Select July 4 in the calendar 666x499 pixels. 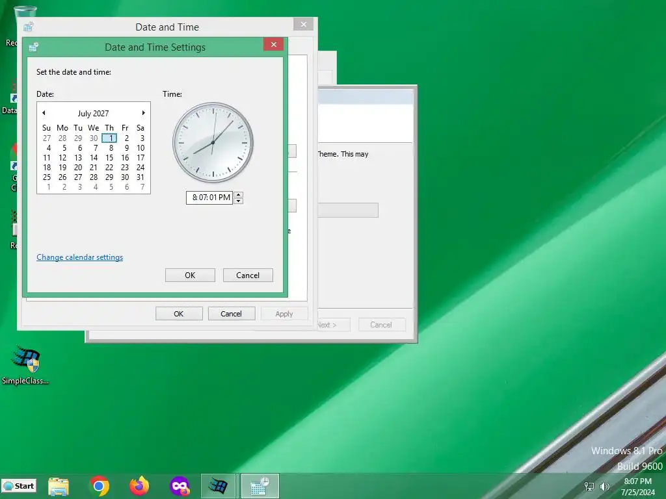(48, 147)
